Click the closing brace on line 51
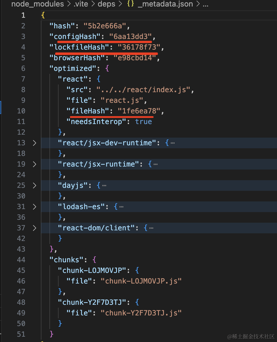Viewport: 277px width, 342px height. (51, 334)
